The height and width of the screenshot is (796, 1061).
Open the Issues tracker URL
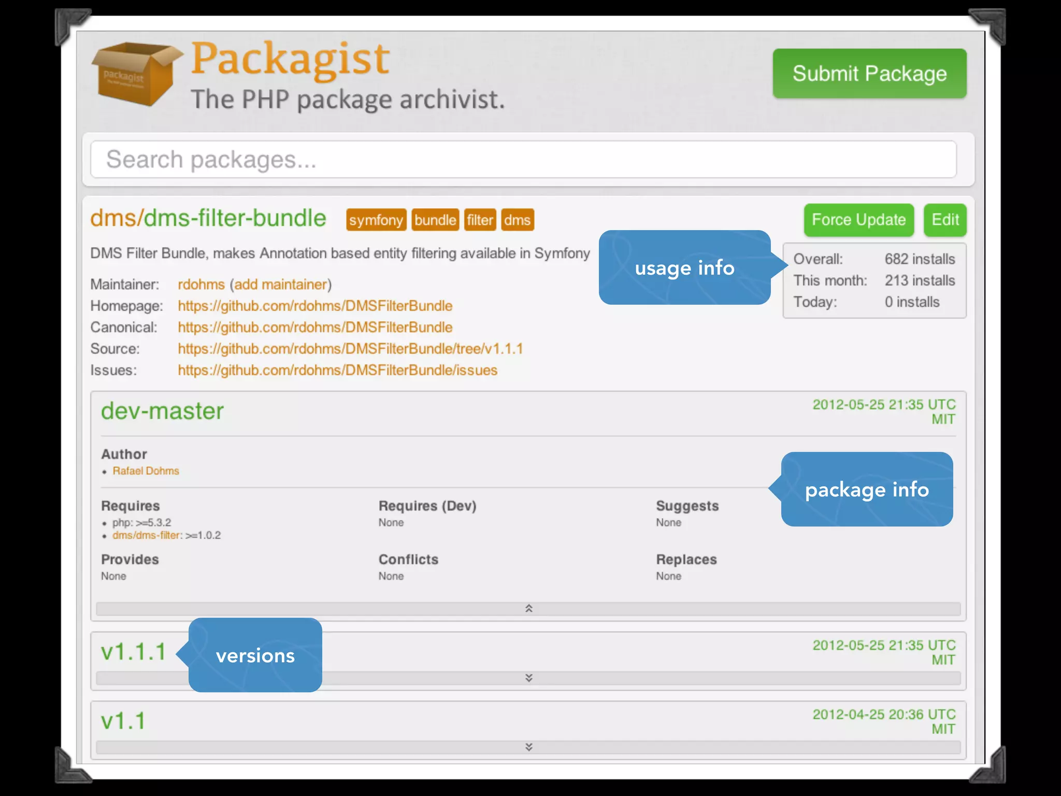pyautogui.click(x=337, y=370)
